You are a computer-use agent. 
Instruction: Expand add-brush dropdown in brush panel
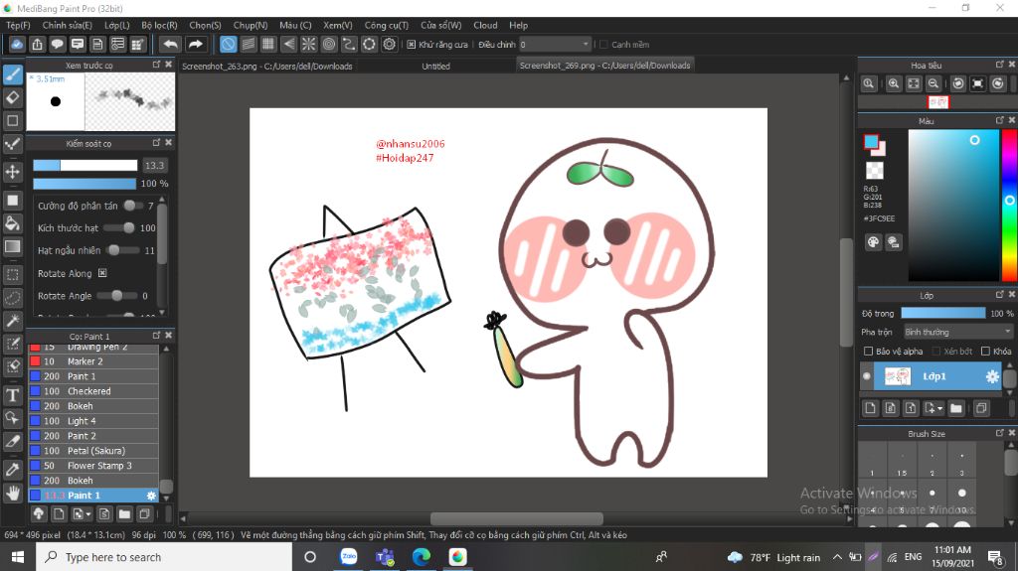pyautogui.click(x=88, y=514)
